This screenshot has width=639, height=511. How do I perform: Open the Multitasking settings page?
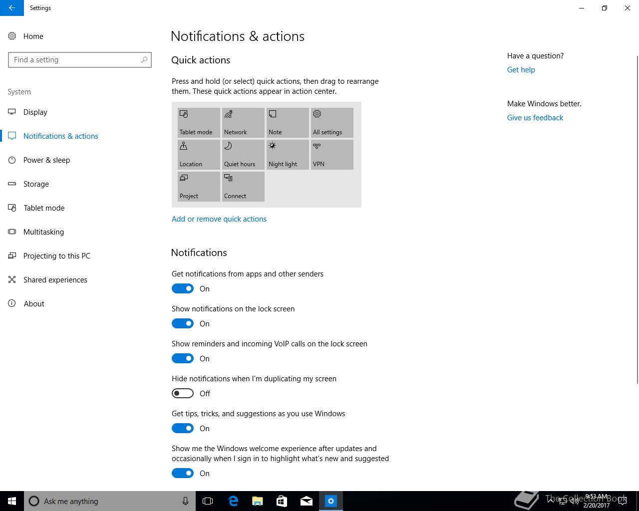click(x=80, y=232)
